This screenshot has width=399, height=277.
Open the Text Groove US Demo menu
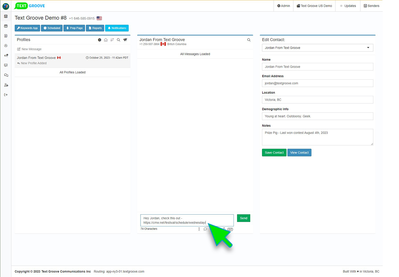(x=314, y=6)
